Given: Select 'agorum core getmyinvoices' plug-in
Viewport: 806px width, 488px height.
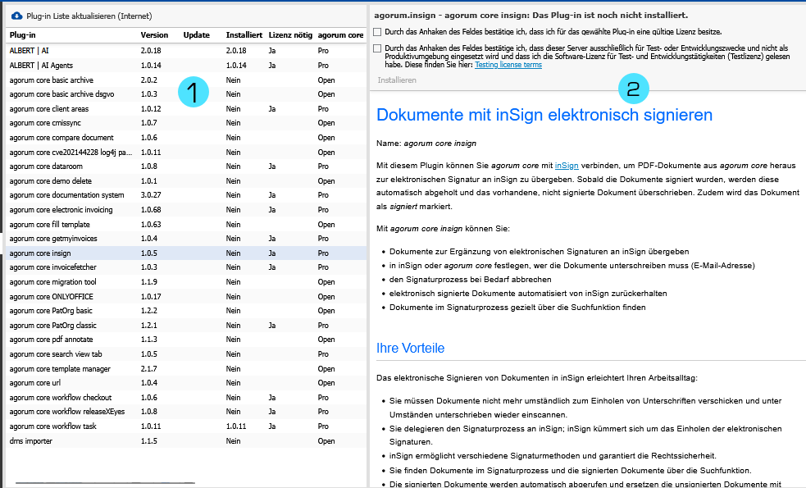Looking at the screenshot, I should point(186,239).
